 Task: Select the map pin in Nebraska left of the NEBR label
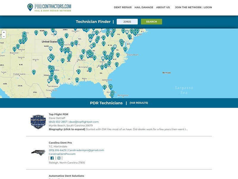click(36, 33)
